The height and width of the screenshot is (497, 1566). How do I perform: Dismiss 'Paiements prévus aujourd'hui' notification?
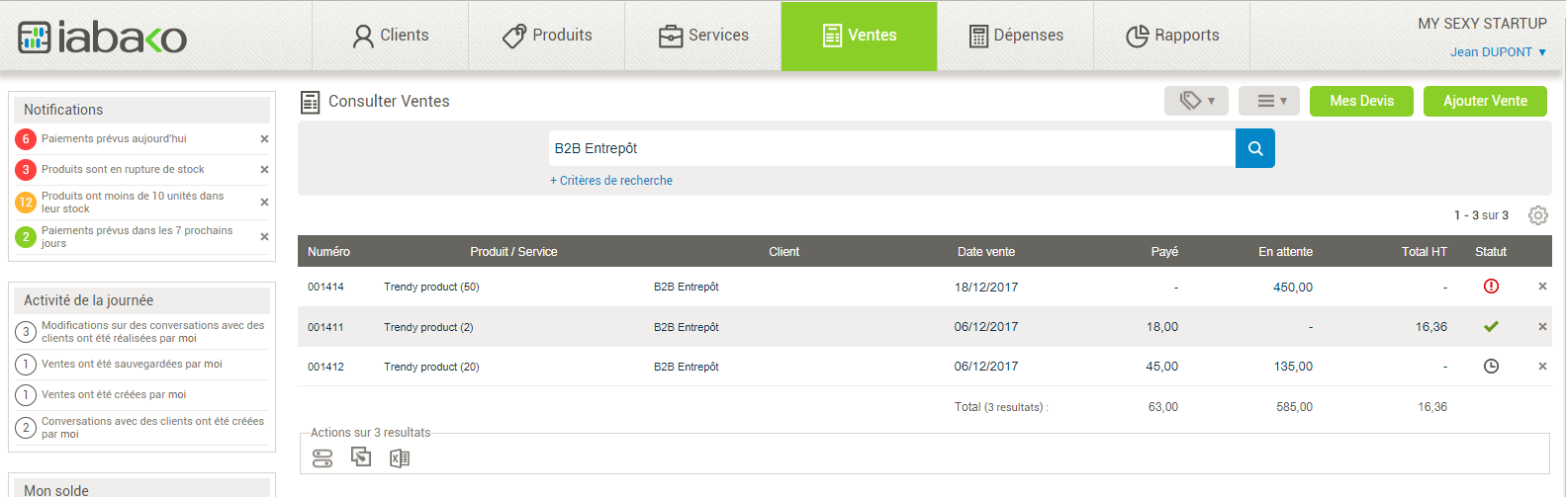click(x=264, y=139)
